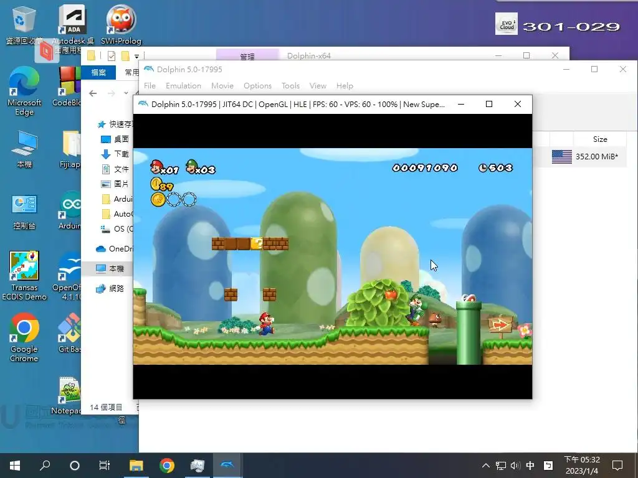Select 文件 in Explorer sidebar

pos(115,169)
